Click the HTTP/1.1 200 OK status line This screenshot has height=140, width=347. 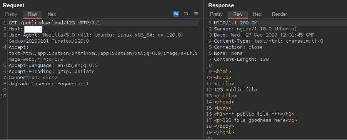[x=235, y=23]
